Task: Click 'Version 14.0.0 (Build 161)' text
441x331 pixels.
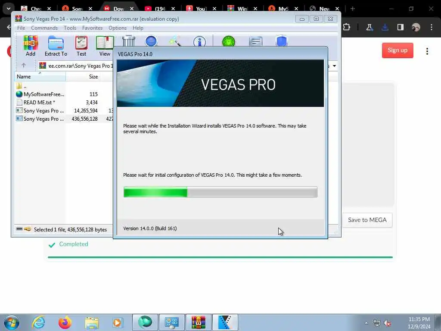Action: tap(150, 228)
